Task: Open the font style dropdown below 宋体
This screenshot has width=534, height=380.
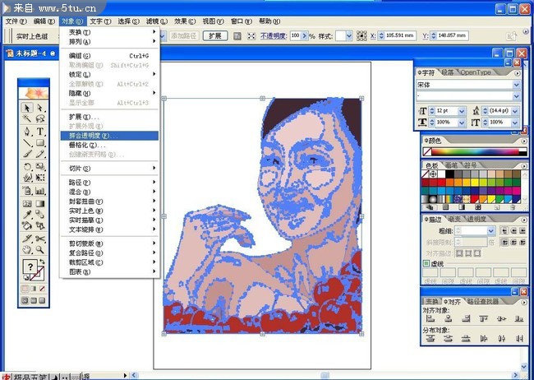Action: [516, 96]
